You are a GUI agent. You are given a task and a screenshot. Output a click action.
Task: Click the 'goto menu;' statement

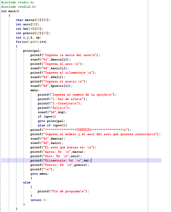[40, 174]
